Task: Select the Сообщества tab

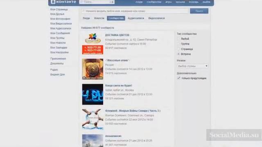Action: click(x=116, y=18)
